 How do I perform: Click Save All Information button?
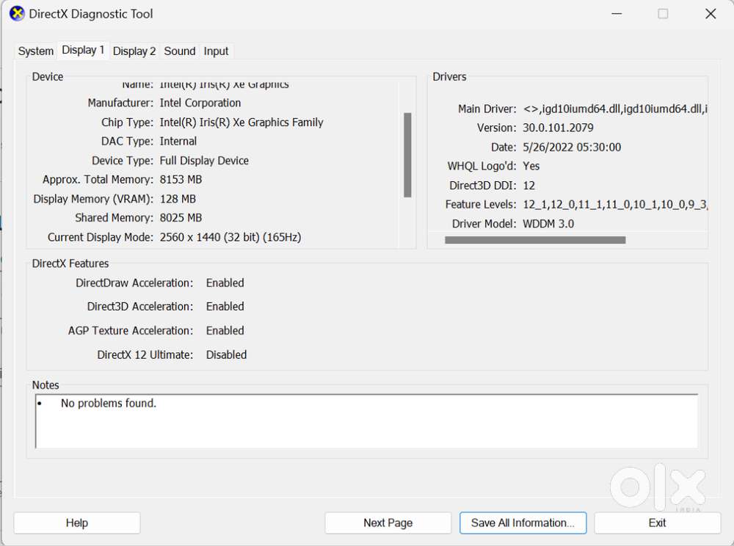(x=523, y=523)
